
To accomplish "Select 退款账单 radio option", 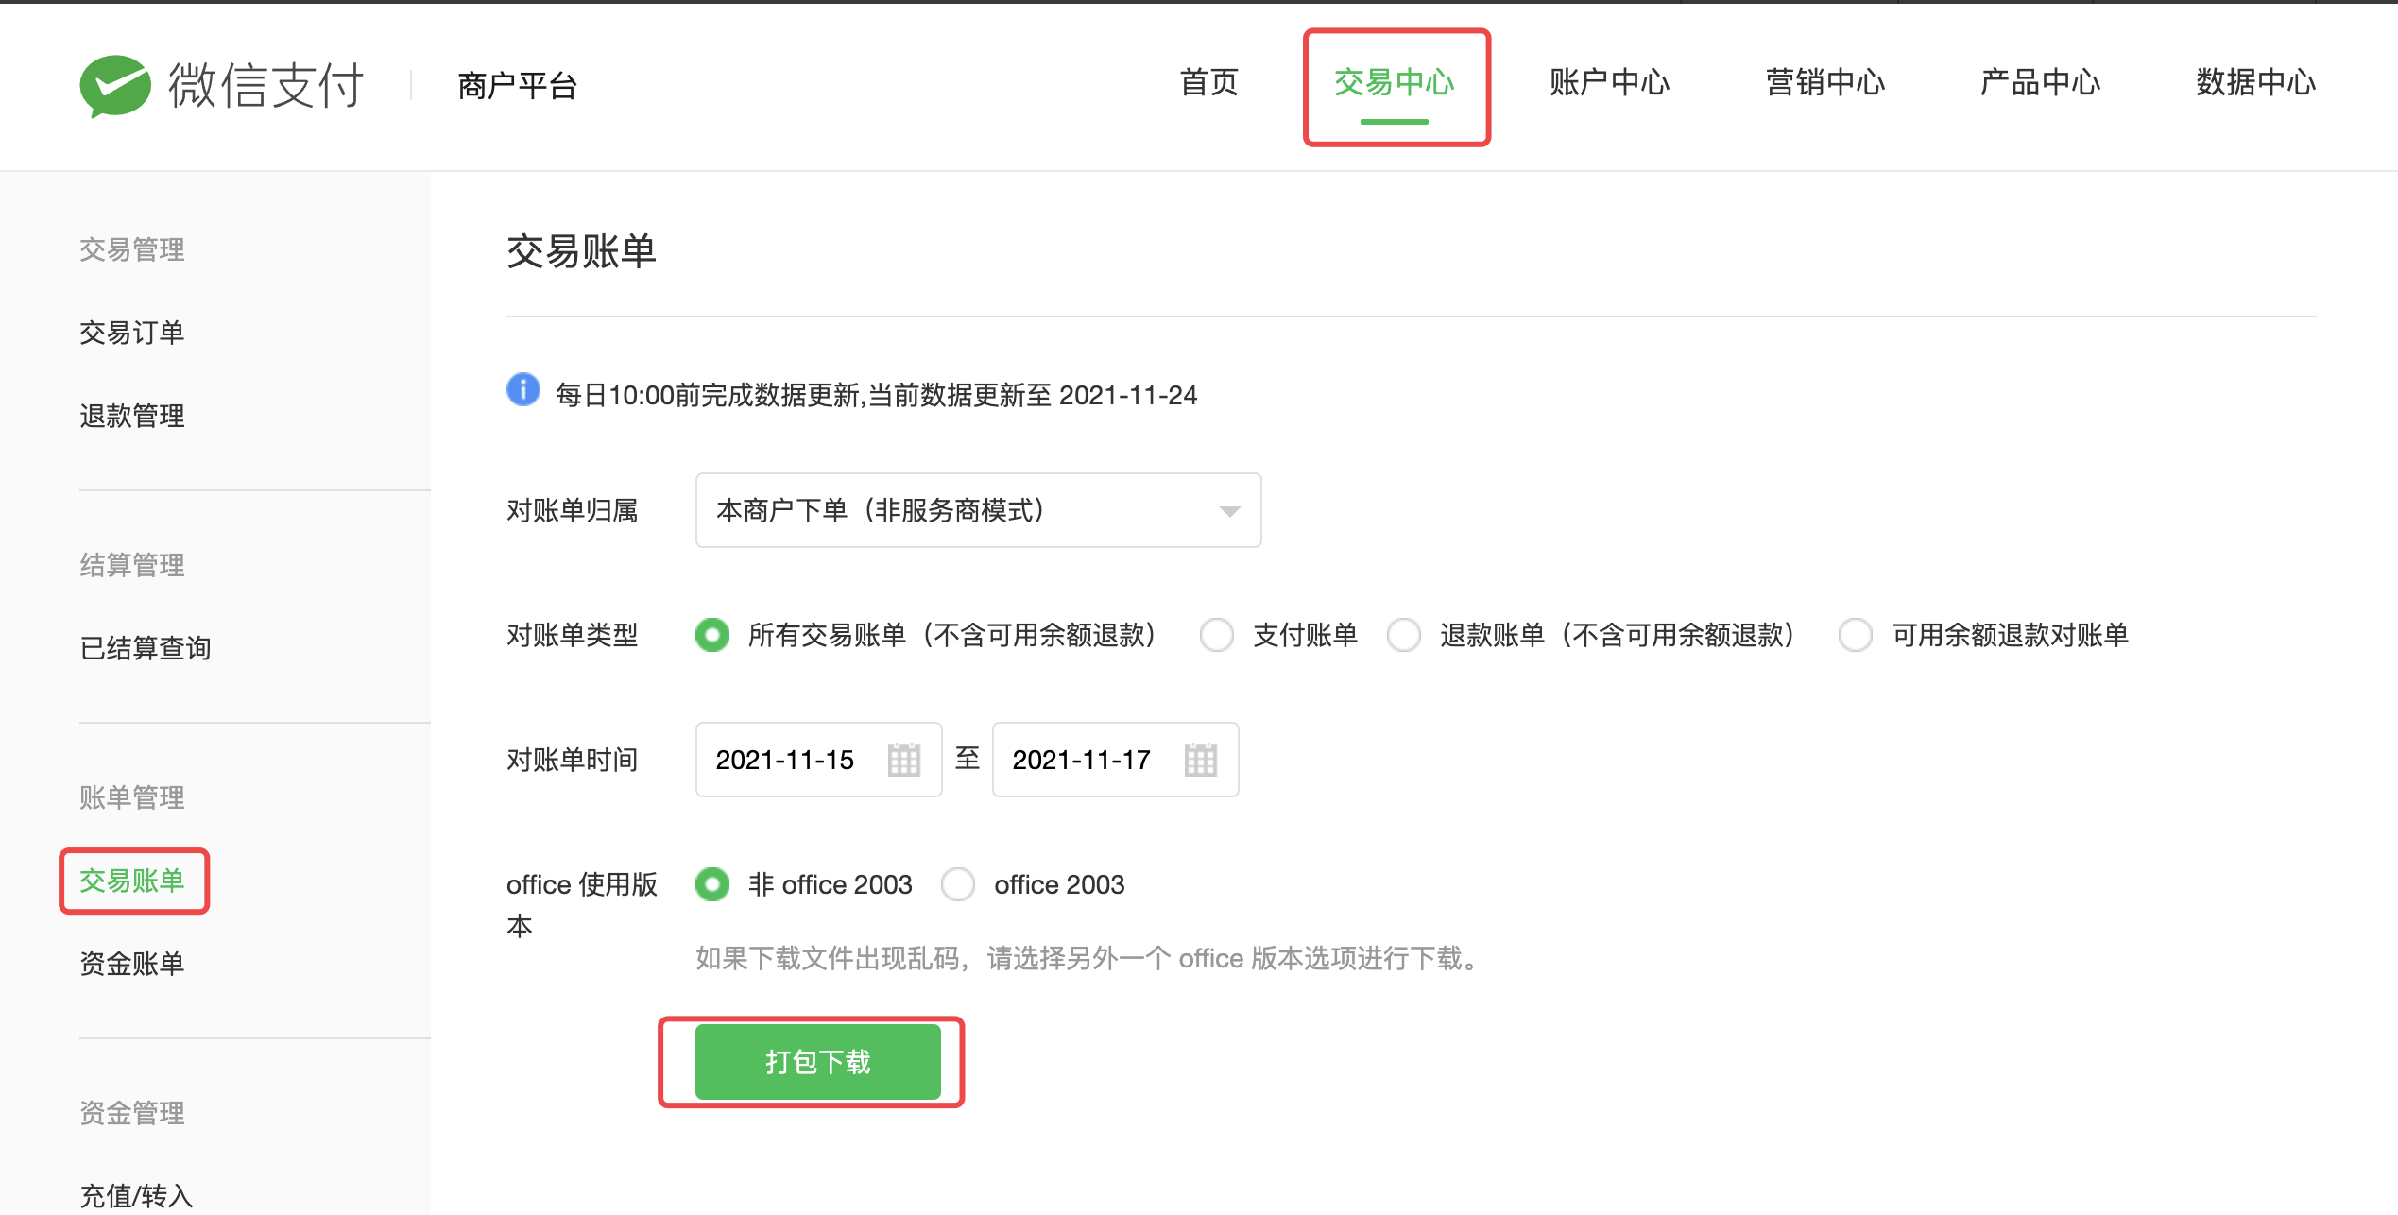I will (1404, 635).
